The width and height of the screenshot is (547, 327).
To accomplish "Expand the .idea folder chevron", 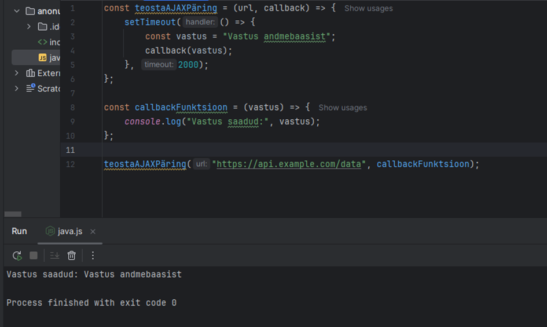I will click(29, 27).
